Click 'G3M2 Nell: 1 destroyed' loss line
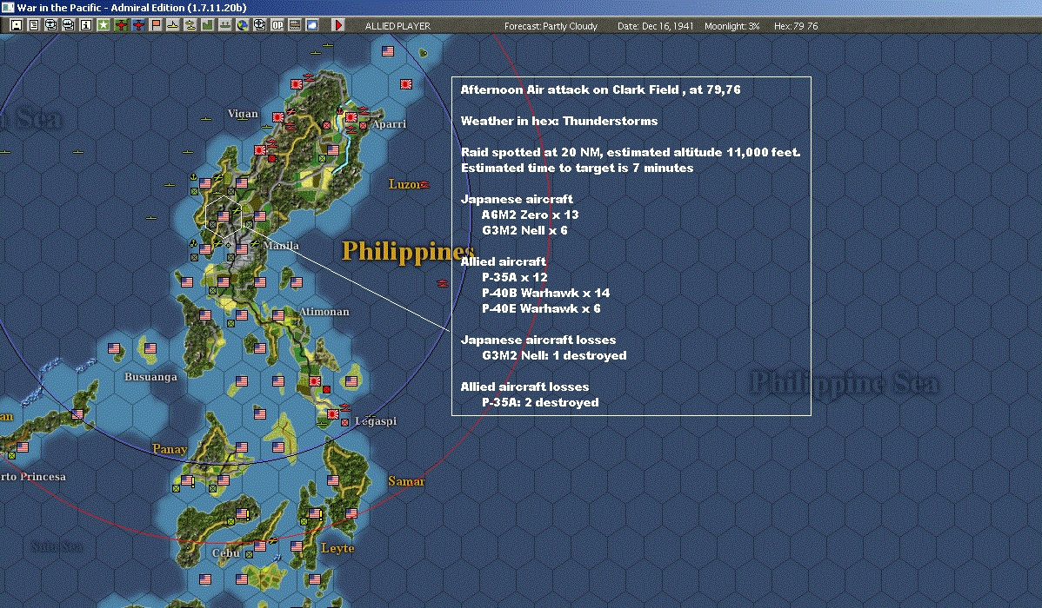Viewport: 1042px width, 608px height. 554,356
